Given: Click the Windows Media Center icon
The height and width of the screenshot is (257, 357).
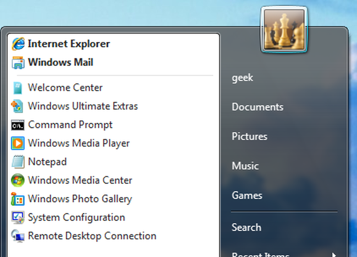Looking at the screenshot, I should 18,180.
